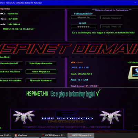Click the left winged emblem in the banner
This screenshot has height=138, width=138.
24,117
